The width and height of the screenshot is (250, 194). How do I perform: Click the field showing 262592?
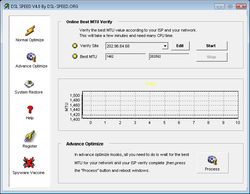[169, 57]
